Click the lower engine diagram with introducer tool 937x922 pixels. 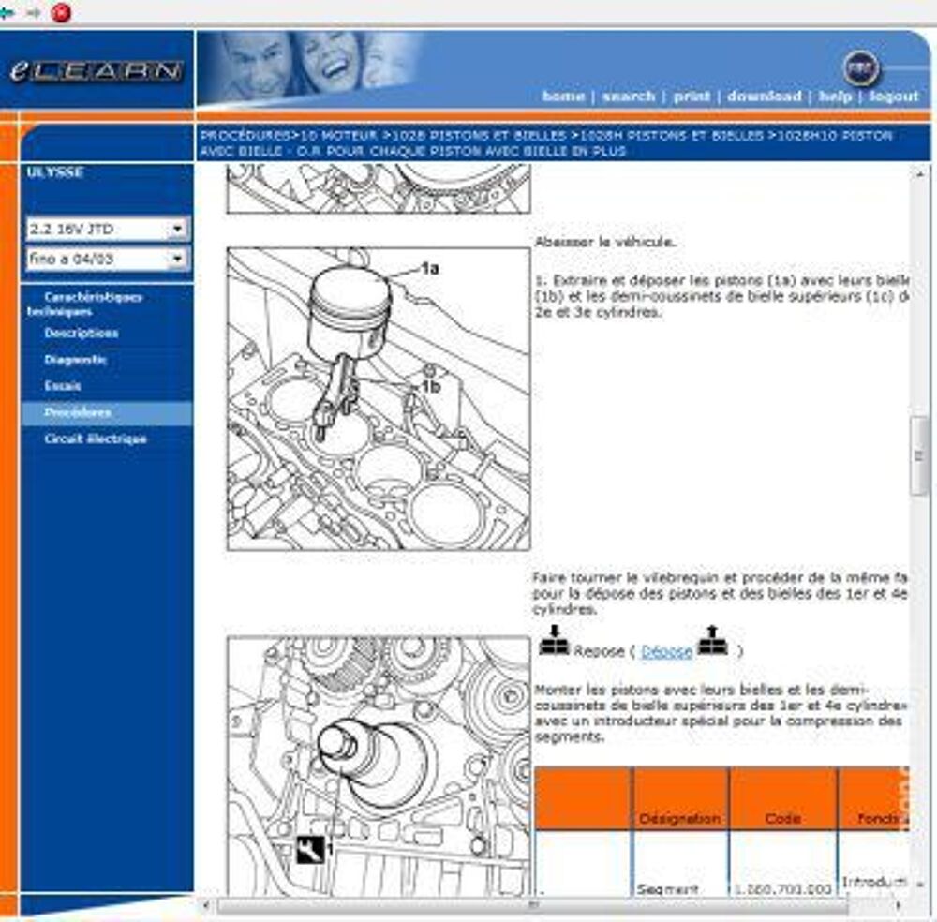(x=379, y=766)
